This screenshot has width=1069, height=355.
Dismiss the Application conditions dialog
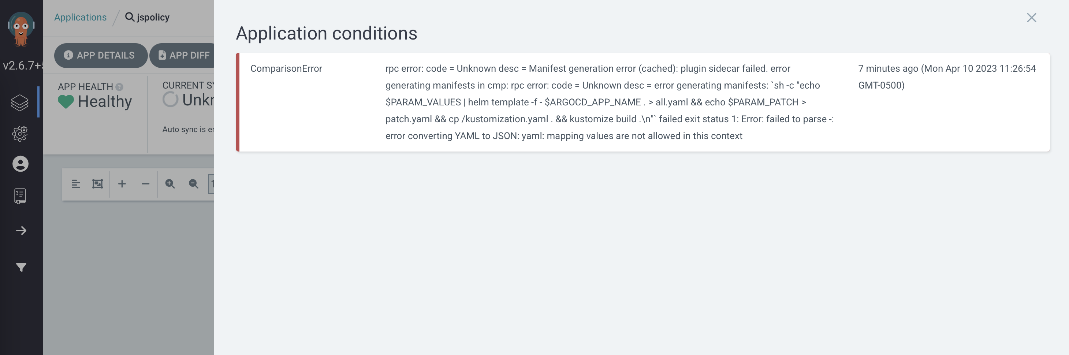1031,18
